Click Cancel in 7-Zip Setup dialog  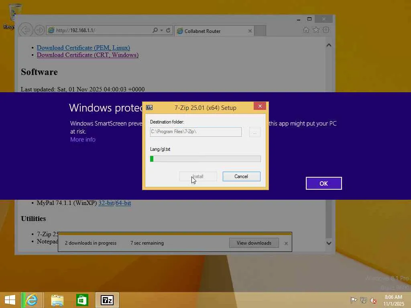241,176
